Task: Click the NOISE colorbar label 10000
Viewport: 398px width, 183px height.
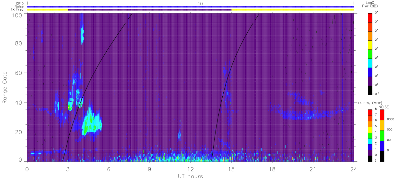Action: tap(390, 119)
